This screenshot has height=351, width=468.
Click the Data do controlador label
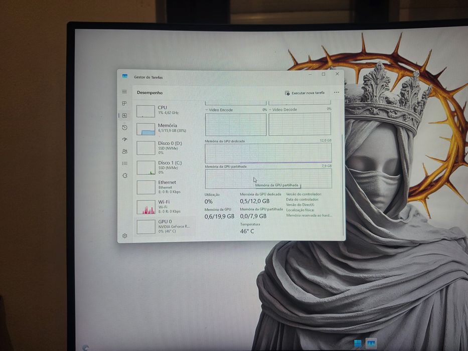coord(302,200)
